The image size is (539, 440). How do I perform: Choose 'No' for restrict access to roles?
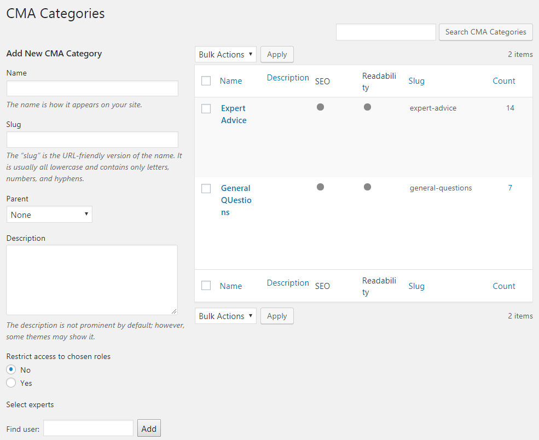[x=11, y=370]
